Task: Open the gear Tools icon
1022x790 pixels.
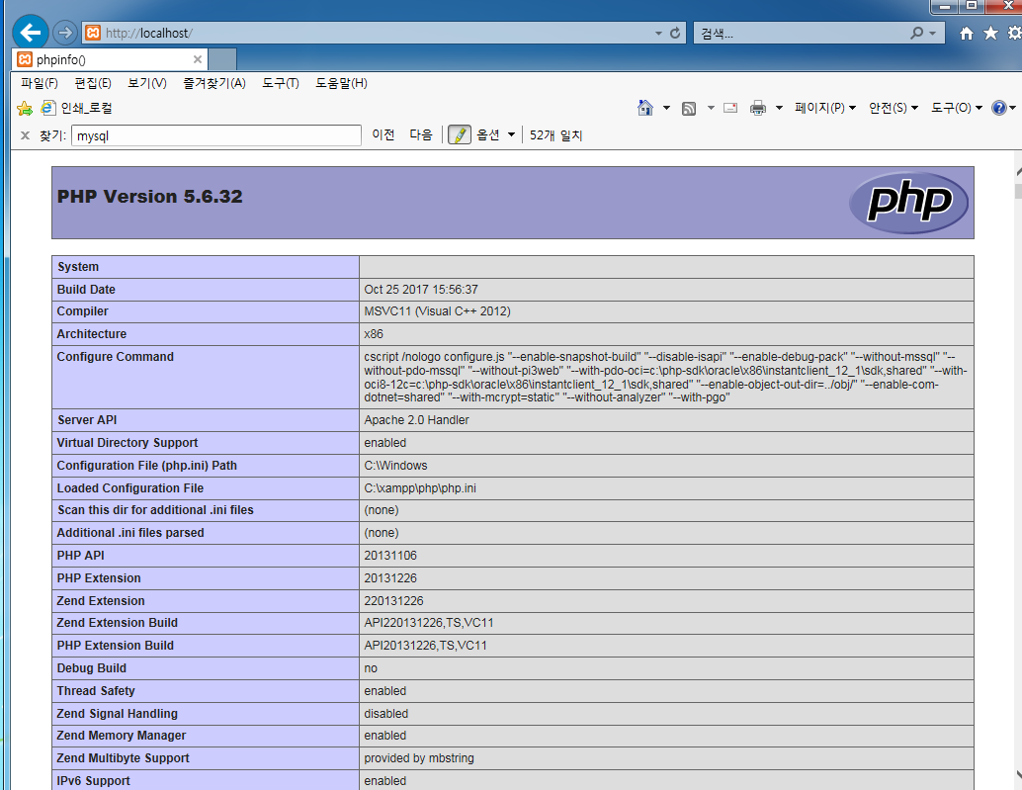Action: pyautogui.click(x=1014, y=33)
